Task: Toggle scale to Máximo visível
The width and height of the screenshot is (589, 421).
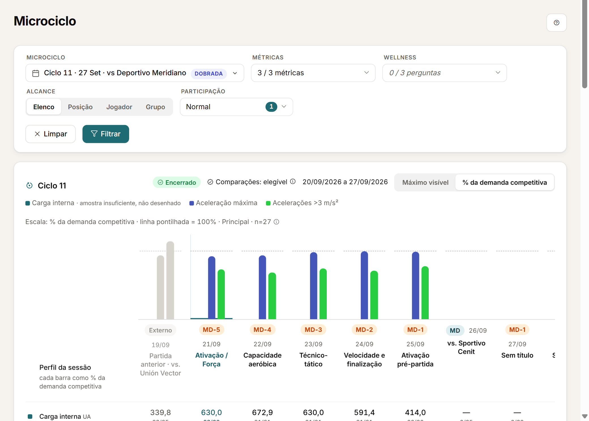Action: (x=425, y=182)
